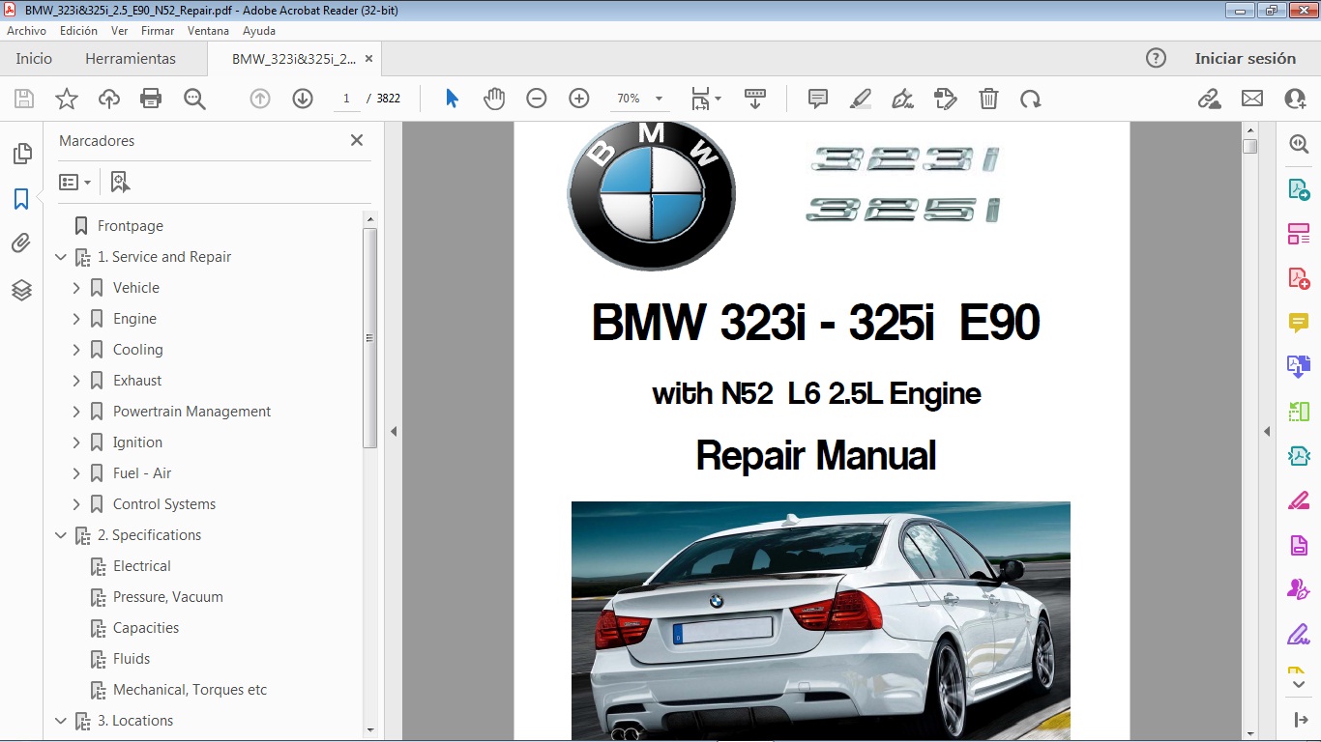Image resolution: width=1321 pixels, height=742 pixels.
Task: Rotate the page view
Action: [x=1031, y=99]
